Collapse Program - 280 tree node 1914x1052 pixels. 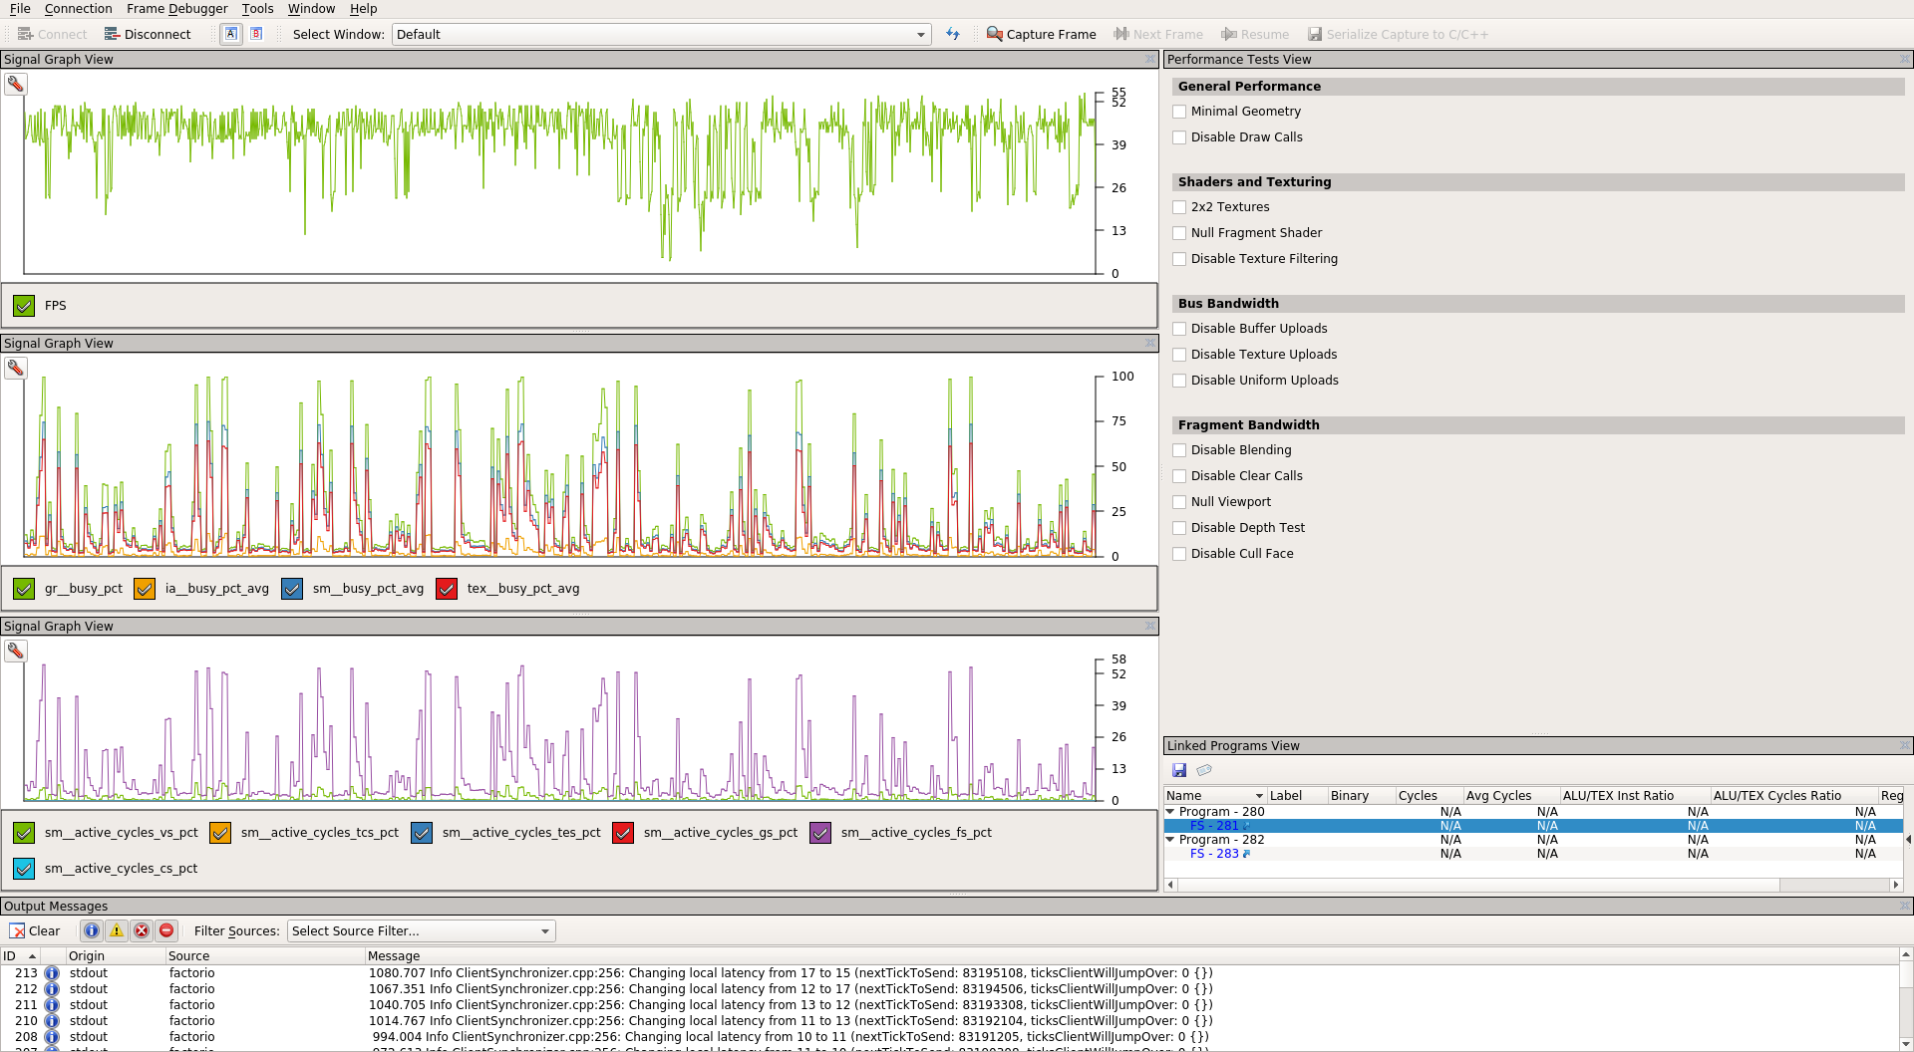click(x=1170, y=812)
